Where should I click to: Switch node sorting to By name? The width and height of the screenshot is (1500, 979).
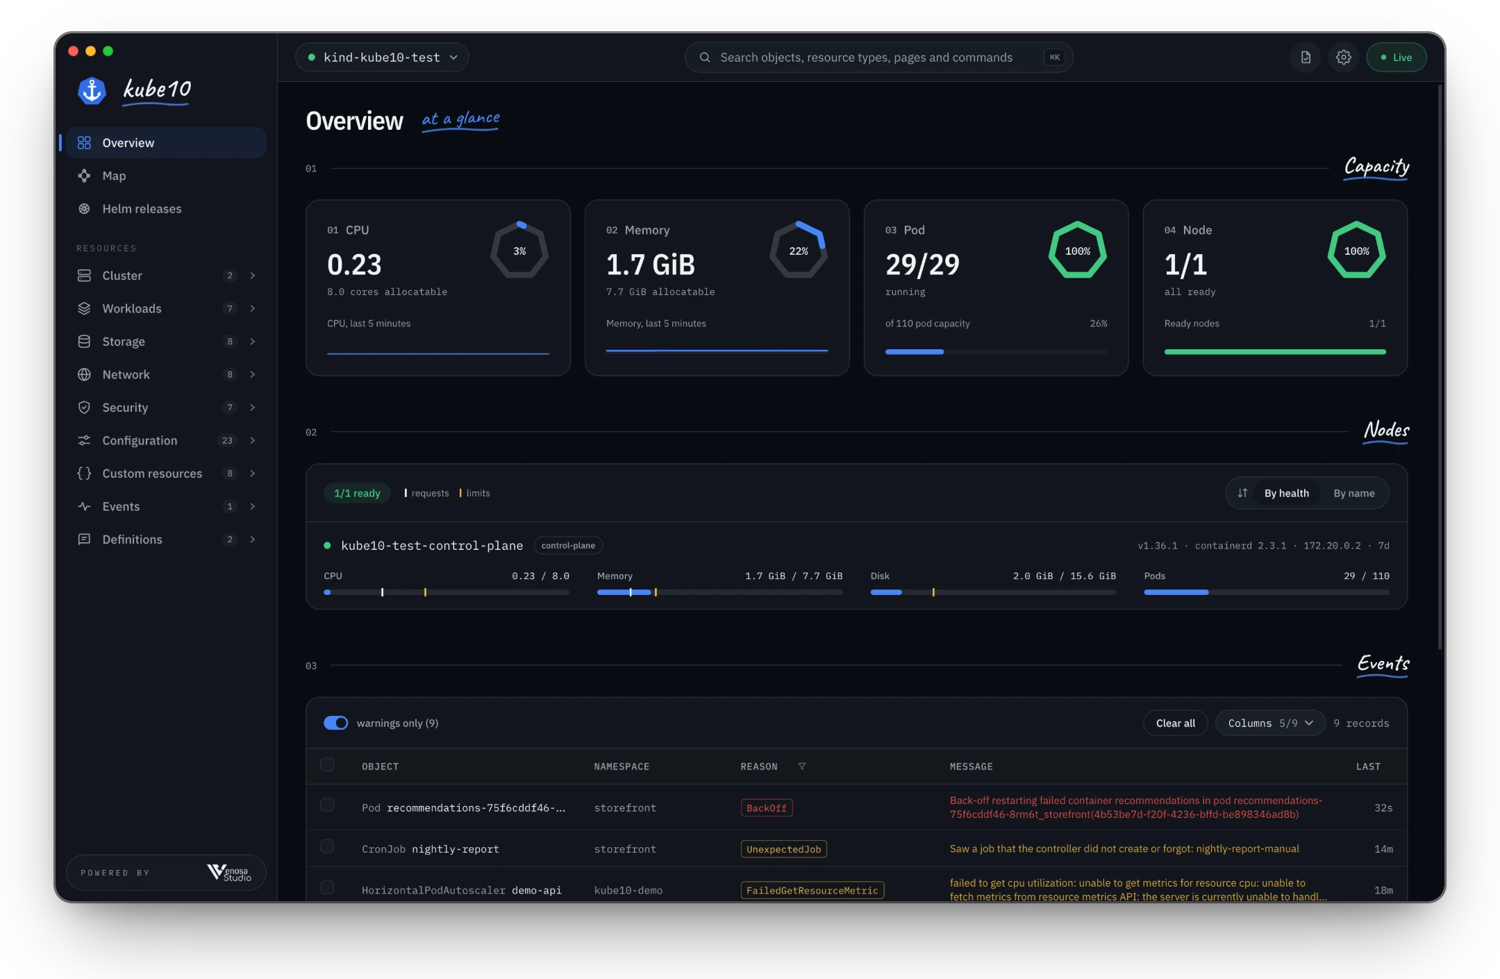pyautogui.click(x=1354, y=493)
